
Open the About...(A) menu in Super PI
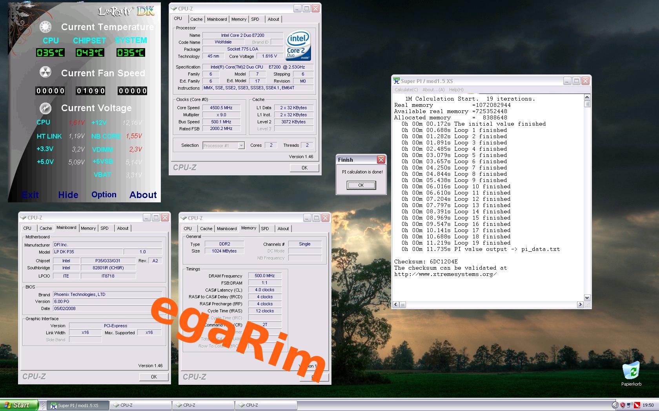[x=433, y=90]
